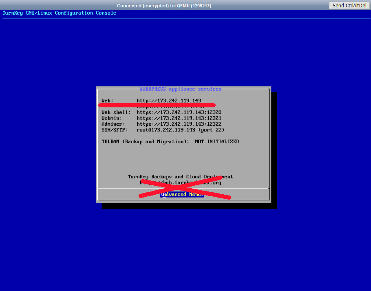Click the Web label in services list
Screen dimensions: 371x291
(x=107, y=100)
